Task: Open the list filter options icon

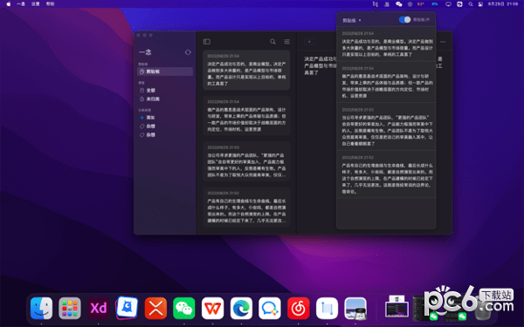Action: click(x=286, y=41)
